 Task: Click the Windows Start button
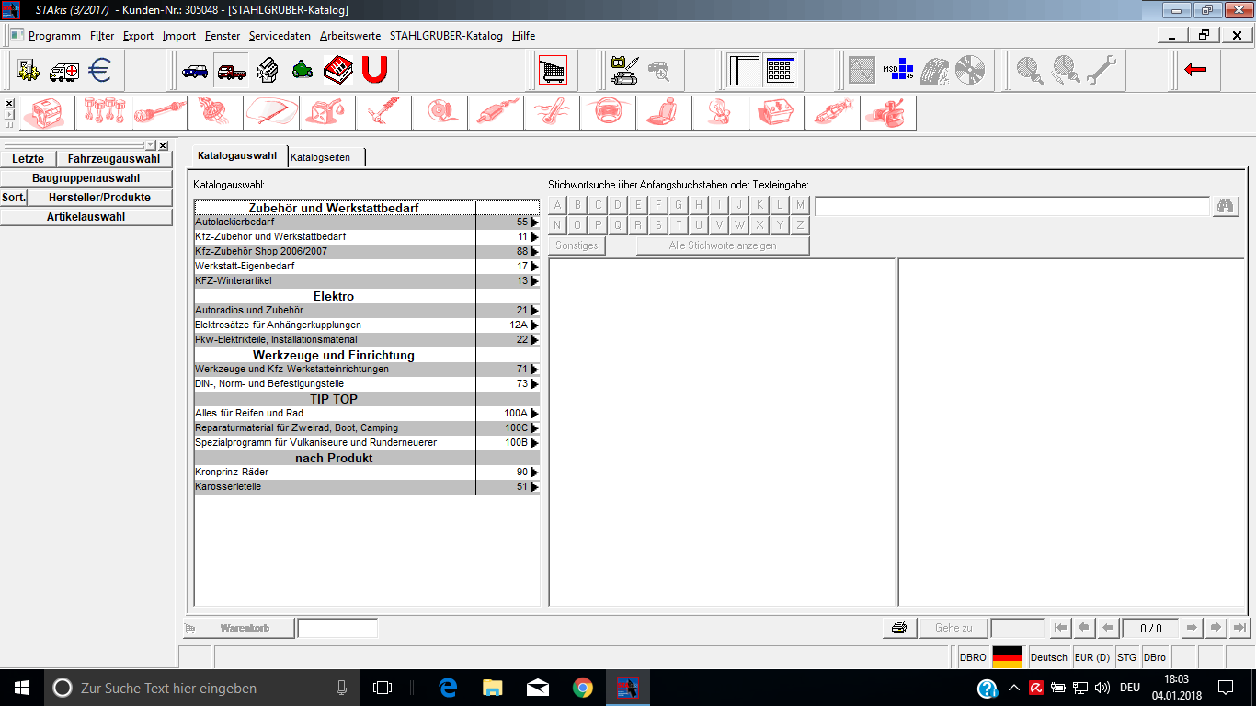[x=21, y=688]
